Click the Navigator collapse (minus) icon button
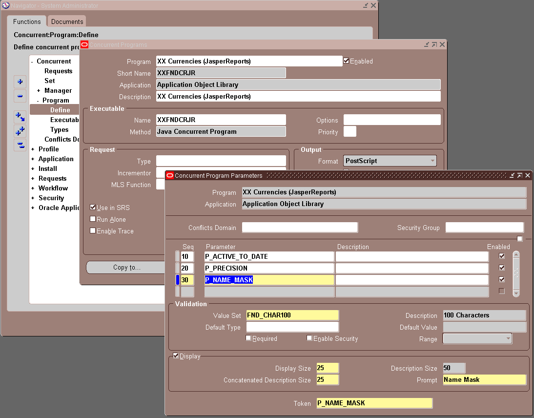The height and width of the screenshot is (418, 534). (x=20, y=96)
